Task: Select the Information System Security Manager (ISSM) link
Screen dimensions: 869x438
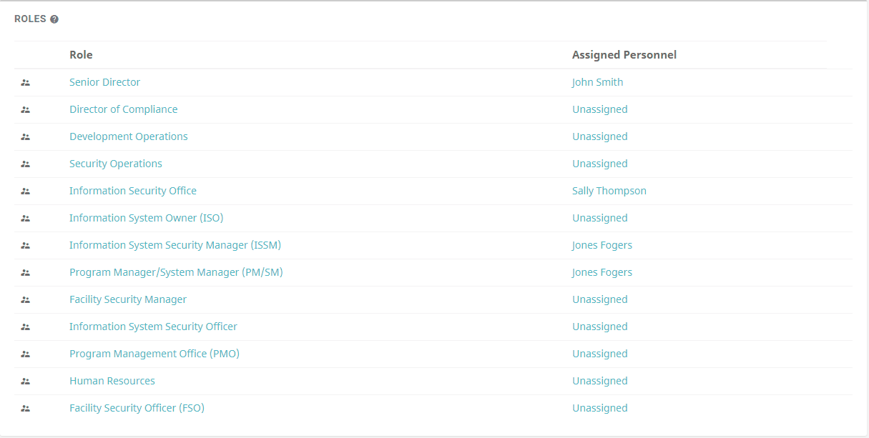Action: coord(175,245)
